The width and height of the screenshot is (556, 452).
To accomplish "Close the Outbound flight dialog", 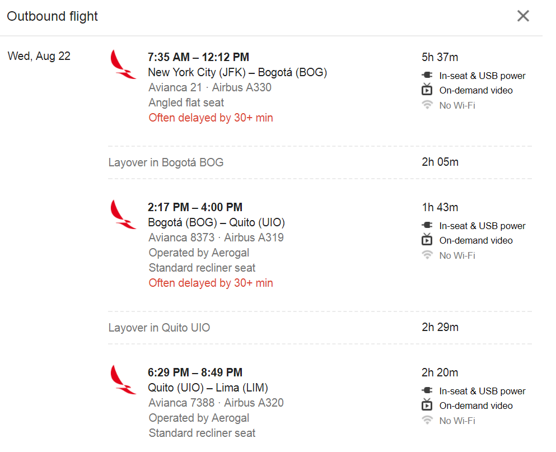I will click(523, 16).
